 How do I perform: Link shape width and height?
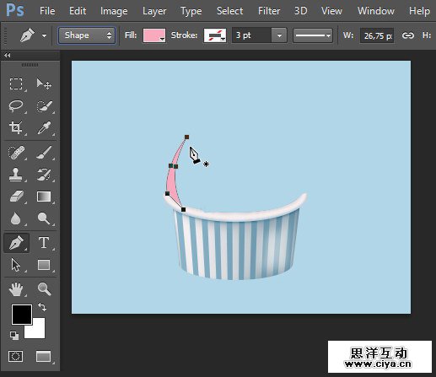408,35
